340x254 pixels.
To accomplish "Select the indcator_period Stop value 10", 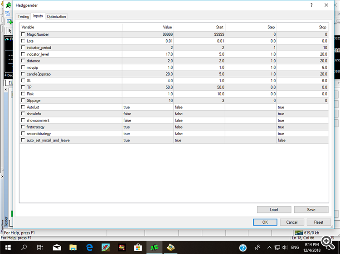I will click(302, 47).
